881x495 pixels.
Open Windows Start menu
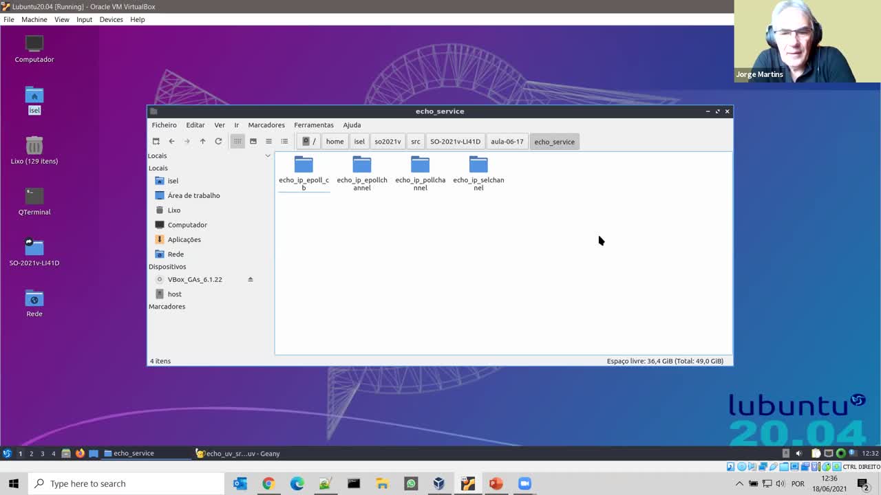pos(14,483)
